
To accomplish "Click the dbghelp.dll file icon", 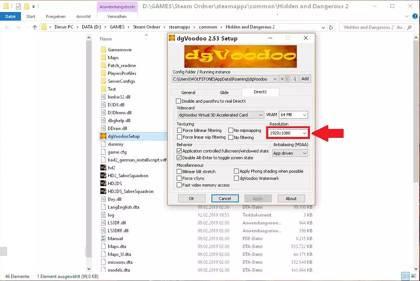I will click(x=103, y=120).
